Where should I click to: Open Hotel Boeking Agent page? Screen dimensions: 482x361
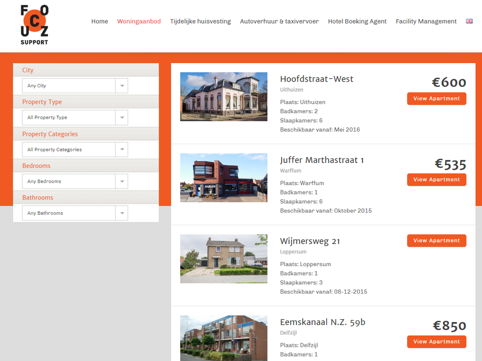(x=357, y=21)
